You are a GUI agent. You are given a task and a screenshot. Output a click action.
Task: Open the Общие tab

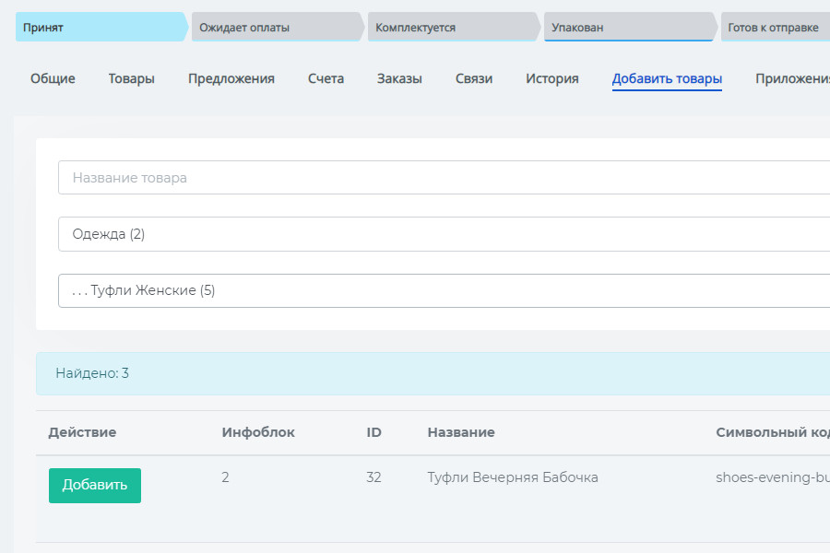tap(53, 78)
